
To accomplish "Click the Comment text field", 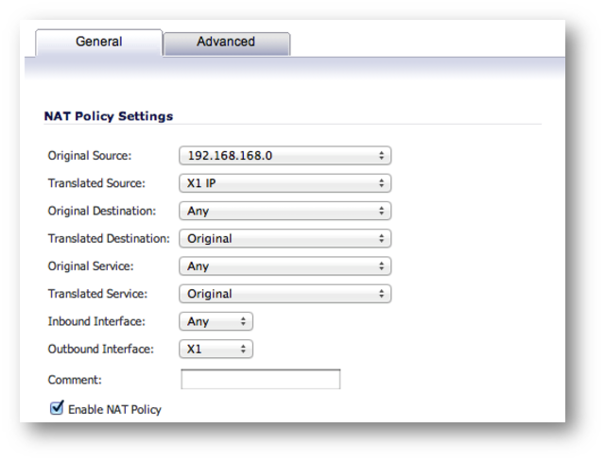I will tap(261, 380).
